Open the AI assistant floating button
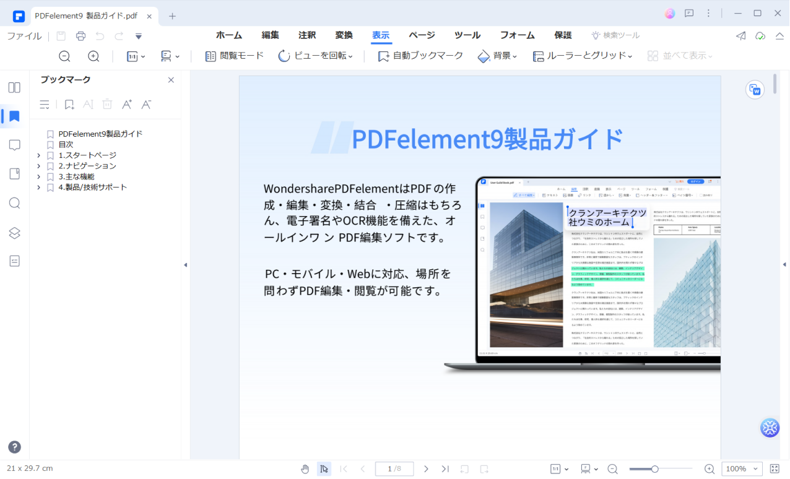This screenshot has width=790, height=479. point(770,428)
